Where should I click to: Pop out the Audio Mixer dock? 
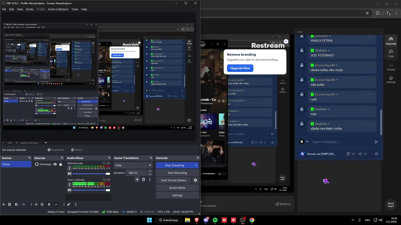109,158
